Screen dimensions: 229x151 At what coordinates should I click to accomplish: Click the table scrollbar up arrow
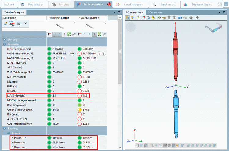(120, 17)
